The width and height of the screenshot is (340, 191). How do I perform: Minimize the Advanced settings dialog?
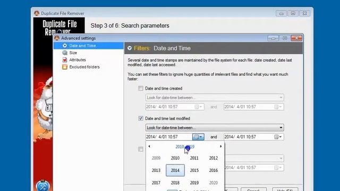click(273, 38)
